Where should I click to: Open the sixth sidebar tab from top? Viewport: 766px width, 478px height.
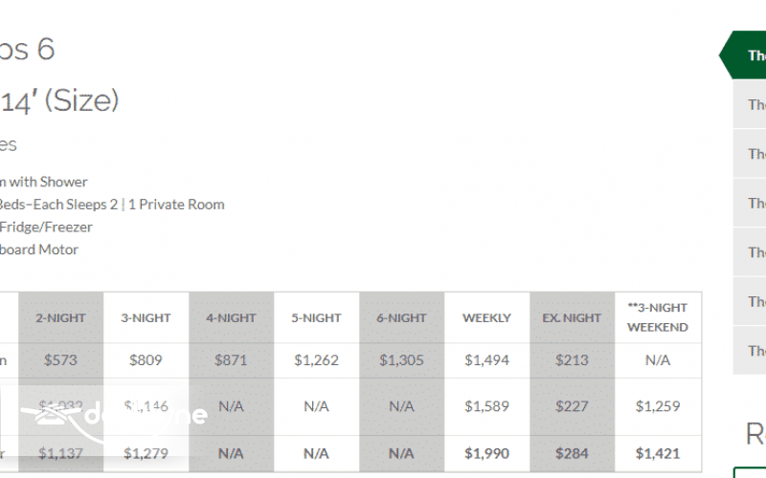[750, 302]
